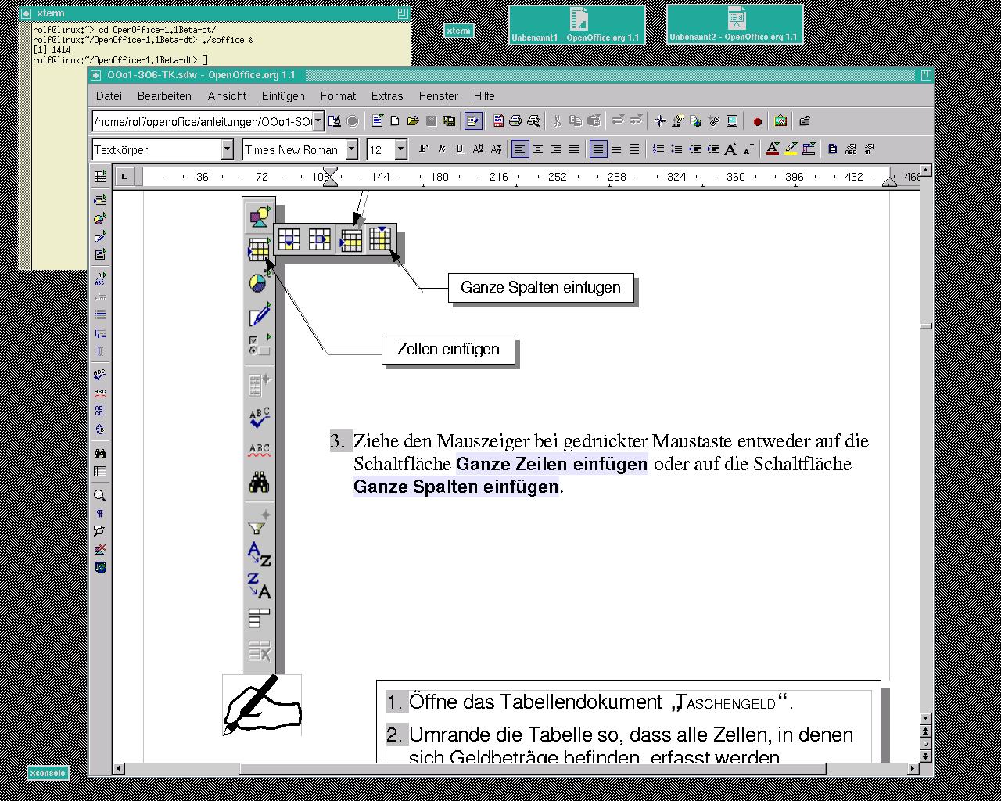This screenshot has height=801, width=1001.
Task: Click binoculars Find icon in left toolbar
Action: click(100, 454)
